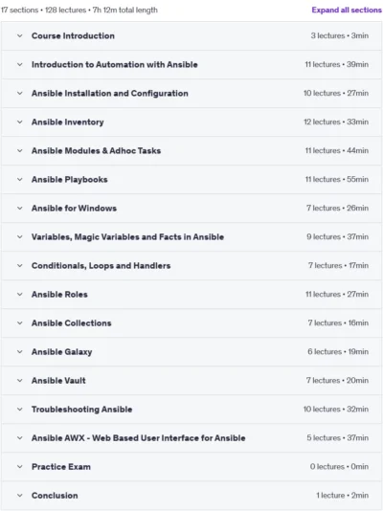The height and width of the screenshot is (511, 383).
Task: Expand Conditionals, Loops and Handlers chevron
Action: click(x=20, y=266)
